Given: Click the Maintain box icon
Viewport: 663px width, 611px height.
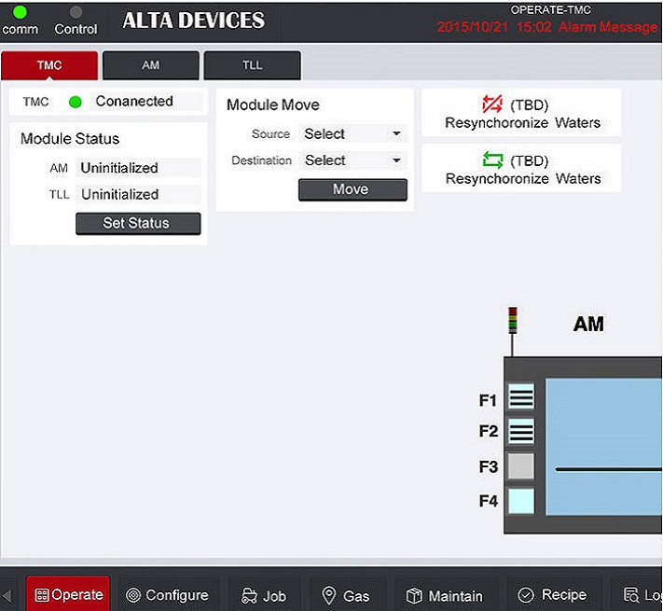Looking at the screenshot, I should click(414, 596).
